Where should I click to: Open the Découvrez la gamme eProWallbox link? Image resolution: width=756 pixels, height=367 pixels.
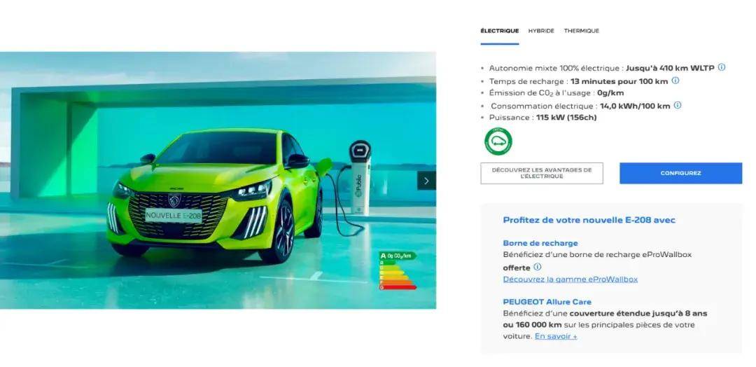tap(570, 279)
